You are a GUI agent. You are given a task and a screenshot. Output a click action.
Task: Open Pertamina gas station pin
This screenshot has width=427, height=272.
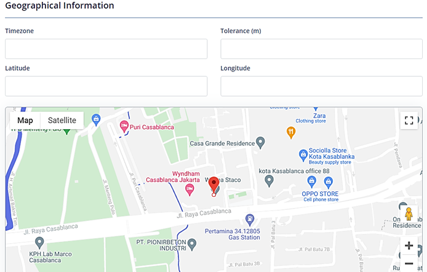(x=250, y=220)
